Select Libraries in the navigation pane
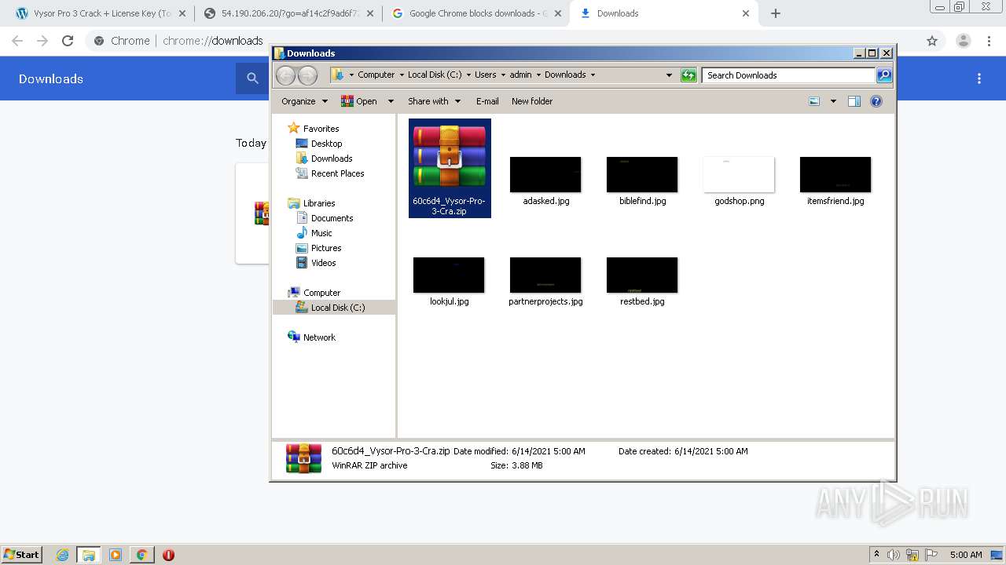The height and width of the screenshot is (565, 1006). pos(318,203)
